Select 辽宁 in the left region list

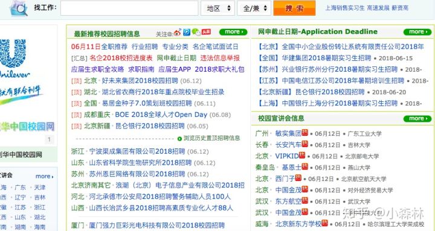(21, 197)
